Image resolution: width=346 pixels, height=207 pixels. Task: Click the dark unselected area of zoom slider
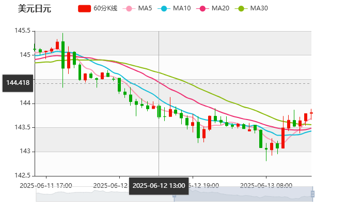click(103, 195)
